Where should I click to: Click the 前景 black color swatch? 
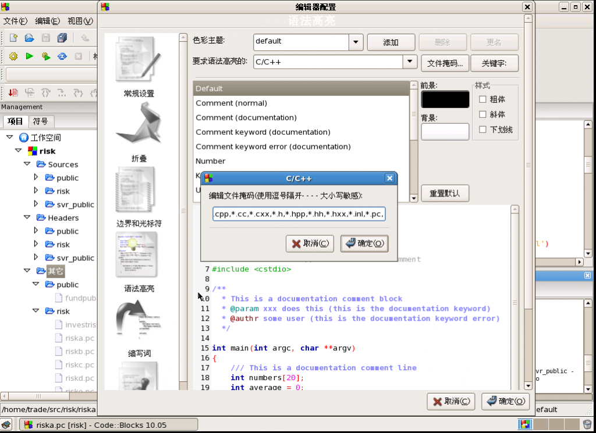coord(445,99)
